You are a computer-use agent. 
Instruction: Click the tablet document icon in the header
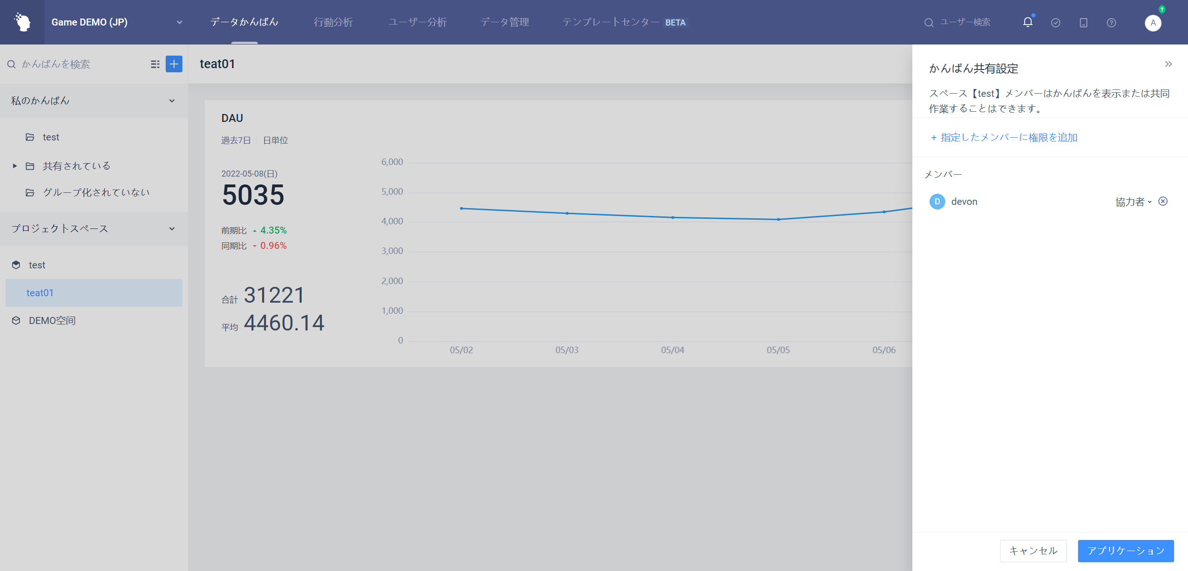[1084, 23]
